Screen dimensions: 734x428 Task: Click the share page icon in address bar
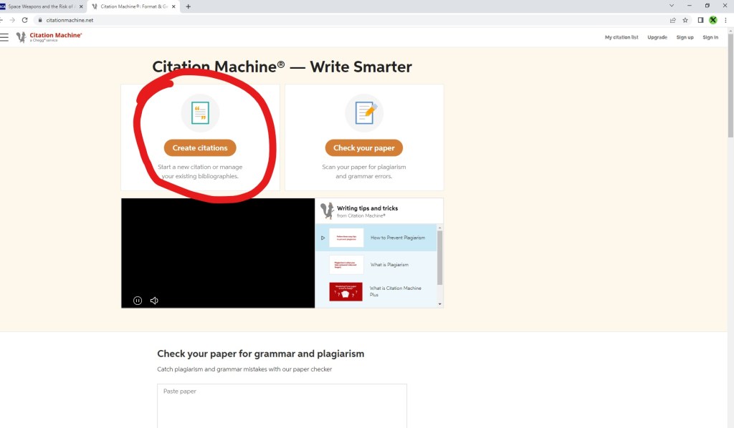point(672,20)
